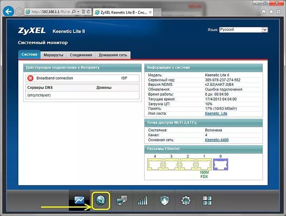Click the Действующее подключение к Интернету header

(83, 67)
